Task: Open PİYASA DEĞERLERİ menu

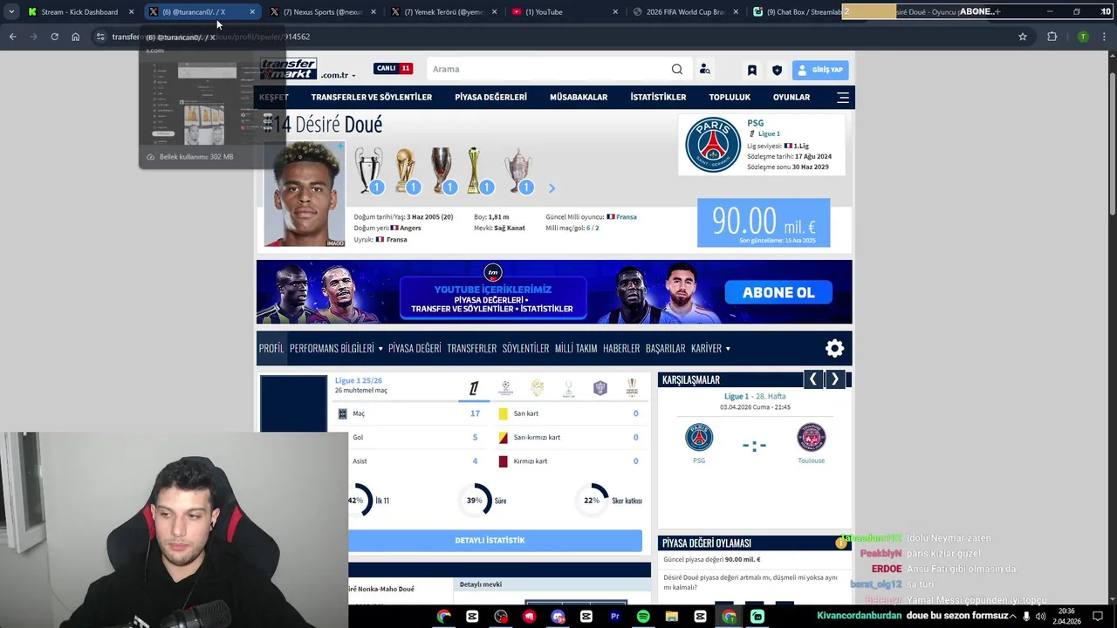Action: coord(490,97)
